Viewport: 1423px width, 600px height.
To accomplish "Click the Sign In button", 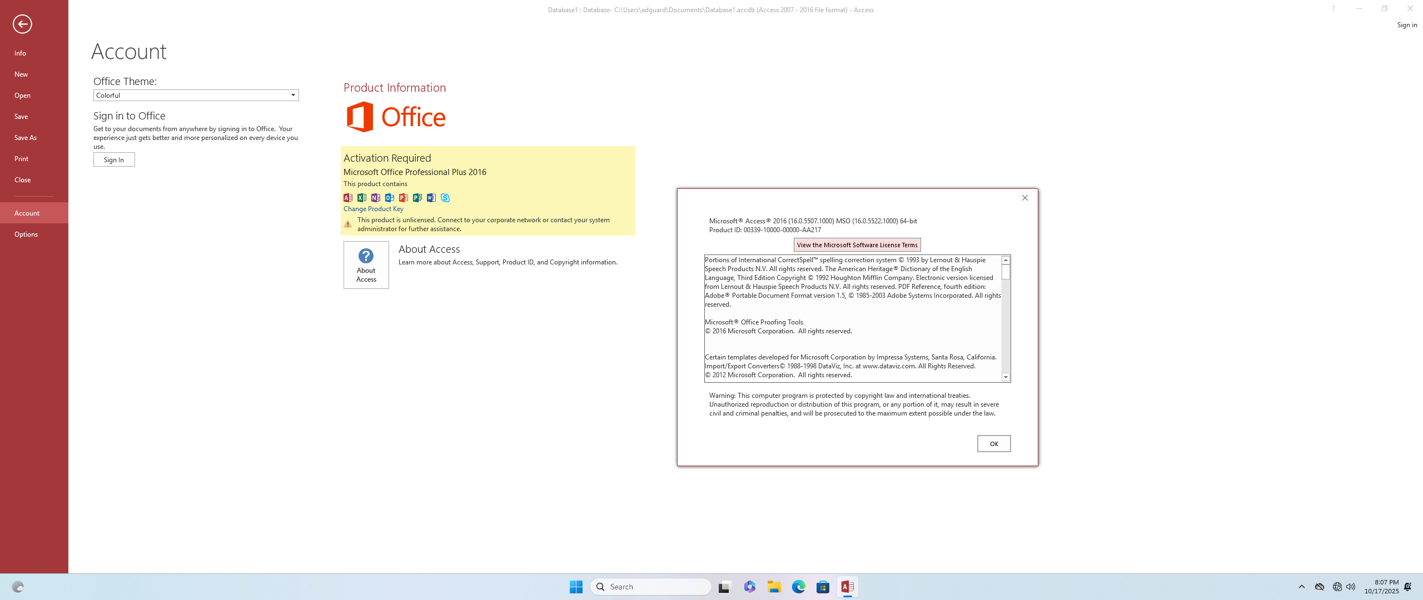I will point(114,159).
